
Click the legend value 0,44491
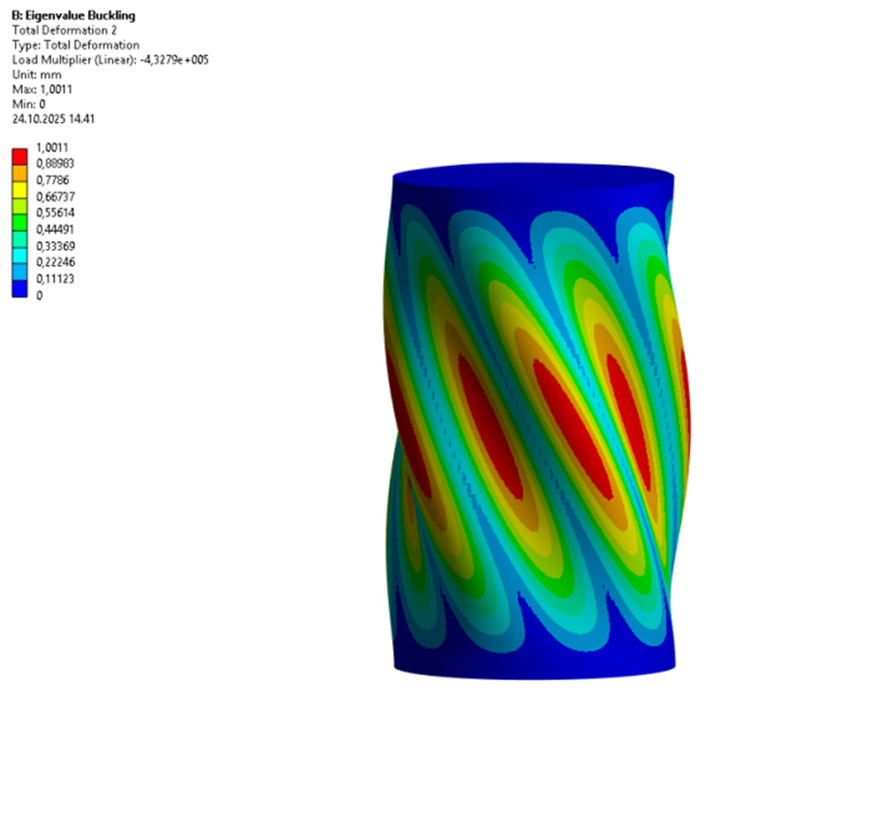coord(56,230)
